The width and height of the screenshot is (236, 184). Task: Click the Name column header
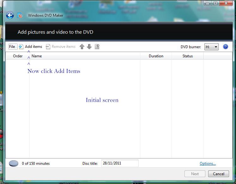click(x=85, y=56)
